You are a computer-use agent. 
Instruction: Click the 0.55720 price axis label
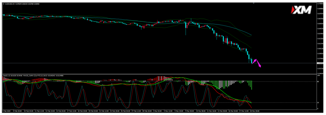point(321,69)
